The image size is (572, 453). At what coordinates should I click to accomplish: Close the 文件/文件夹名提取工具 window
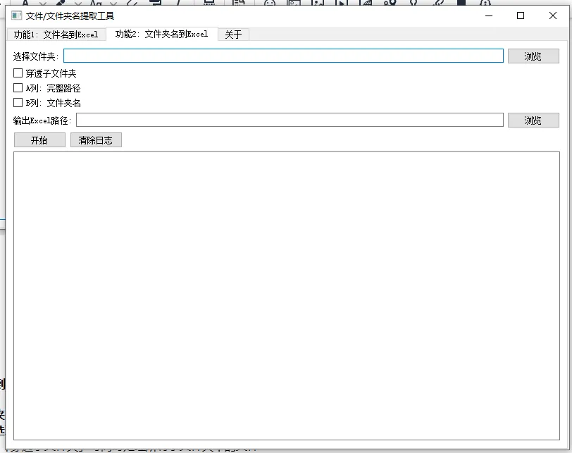click(x=553, y=15)
